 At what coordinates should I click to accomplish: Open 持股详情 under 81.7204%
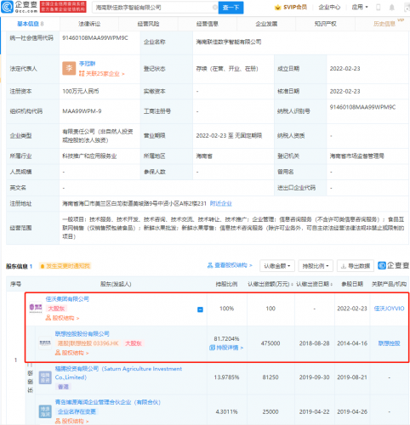point(226,348)
